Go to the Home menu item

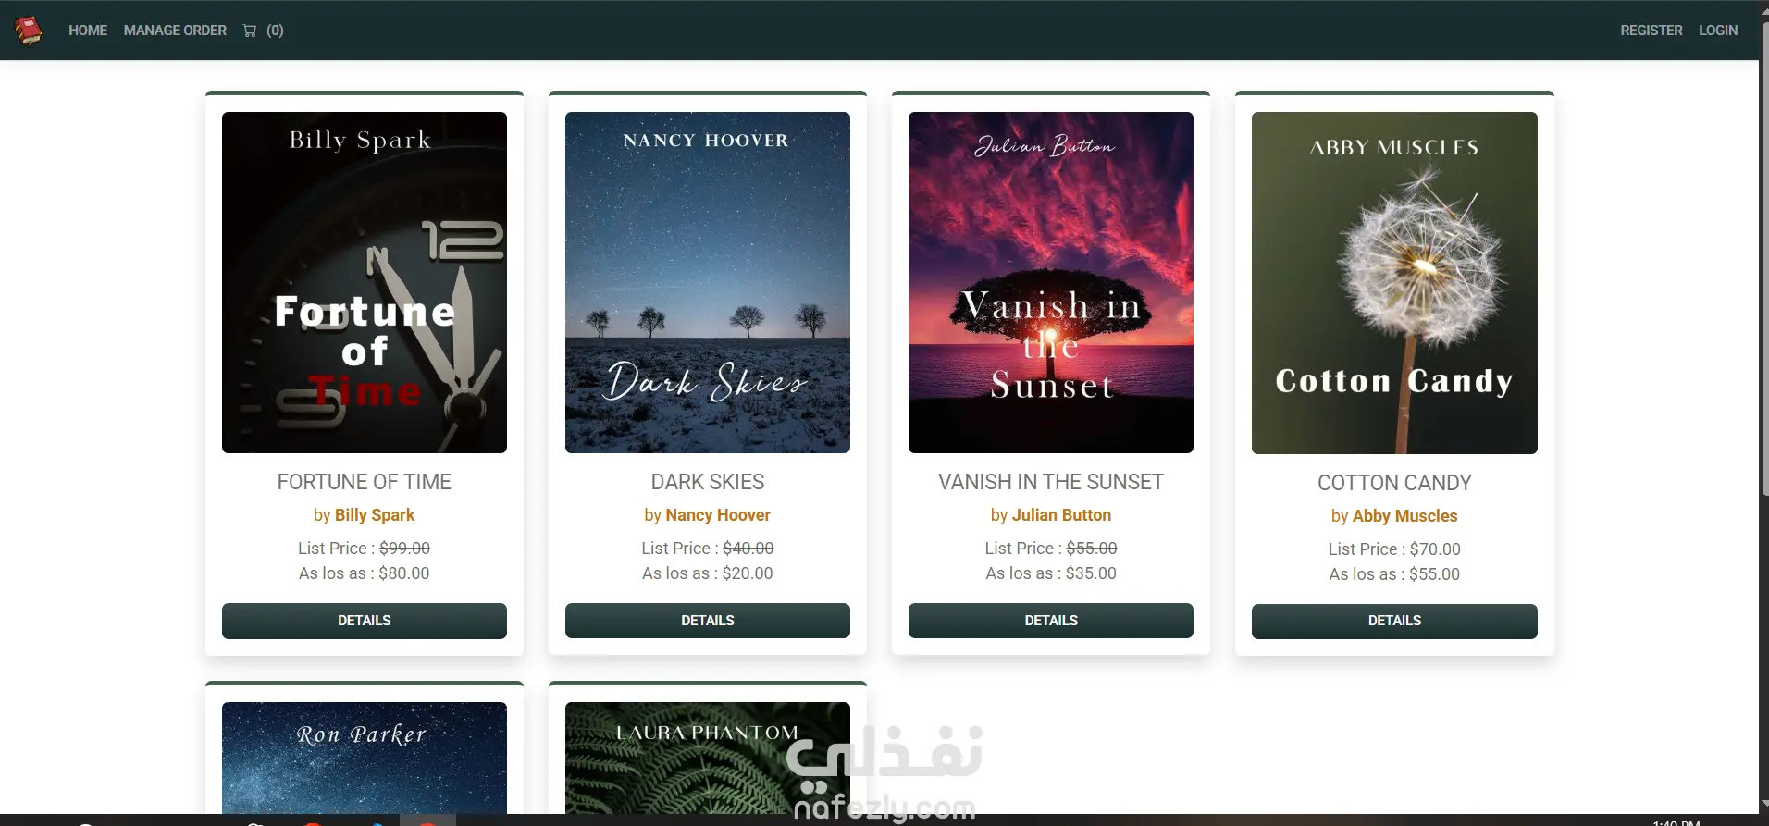pos(88,31)
